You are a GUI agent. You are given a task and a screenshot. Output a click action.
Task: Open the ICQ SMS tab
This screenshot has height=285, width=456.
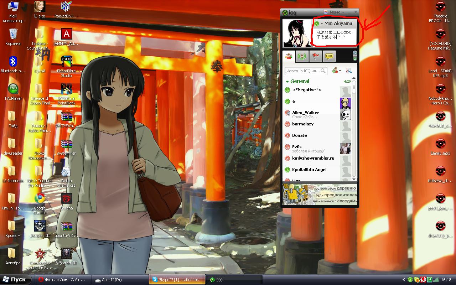(329, 56)
